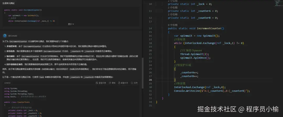Click the spinmait.SpinOnce(); line
This screenshot has height=117, width=283.
(195, 58)
